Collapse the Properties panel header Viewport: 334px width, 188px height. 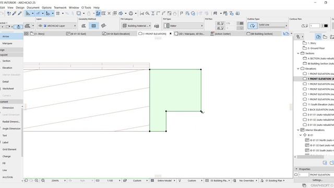[x=296, y=169]
